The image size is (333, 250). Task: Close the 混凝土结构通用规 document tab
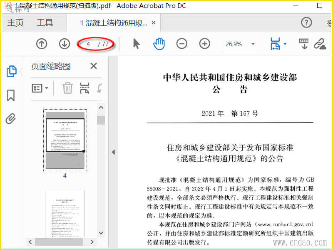coord(154,22)
